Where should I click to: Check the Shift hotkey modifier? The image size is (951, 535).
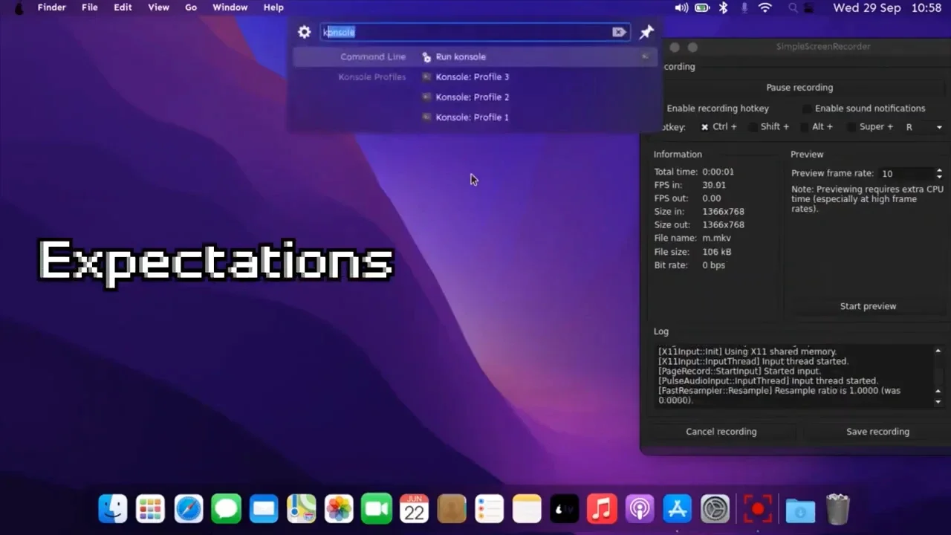(x=753, y=127)
